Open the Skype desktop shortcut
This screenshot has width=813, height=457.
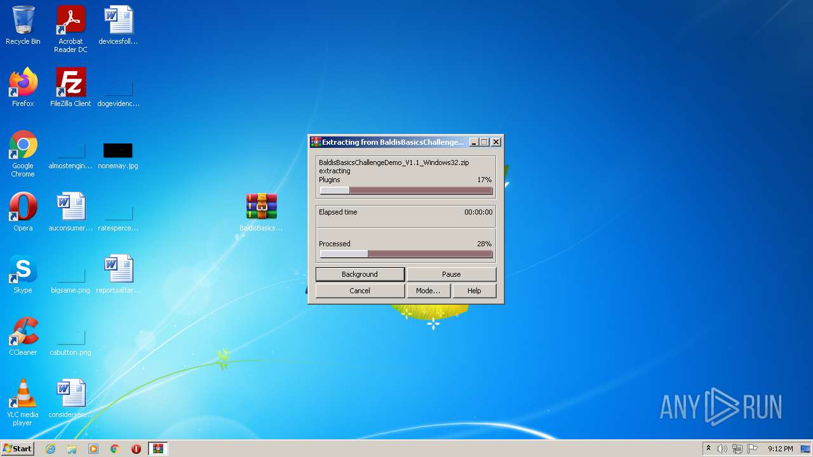(x=23, y=274)
